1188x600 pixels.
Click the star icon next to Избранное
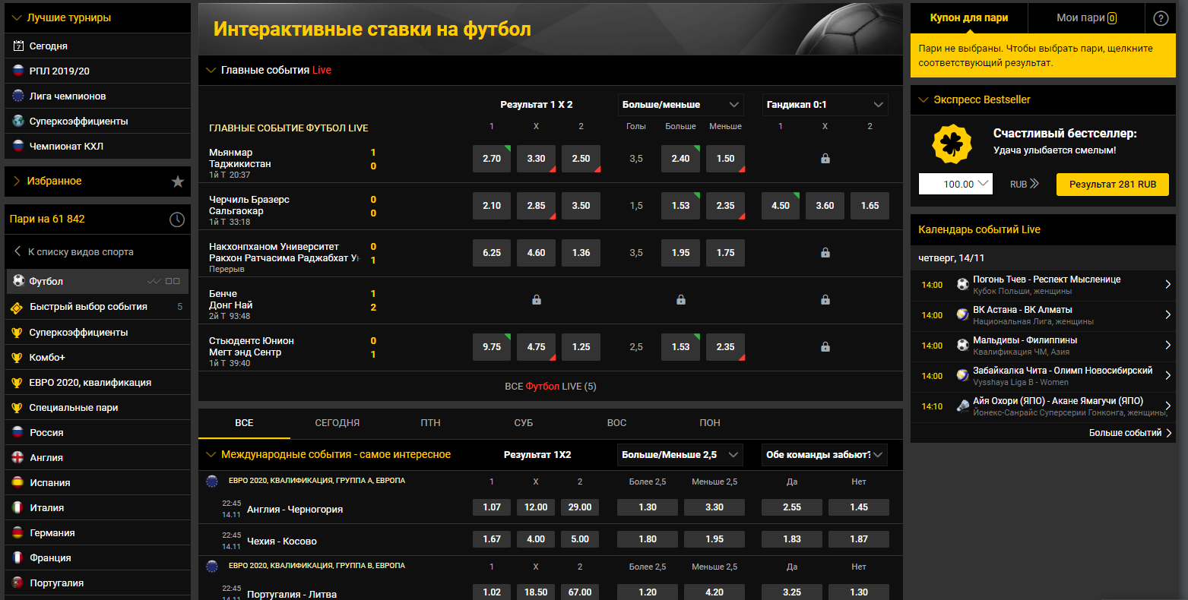(x=177, y=182)
